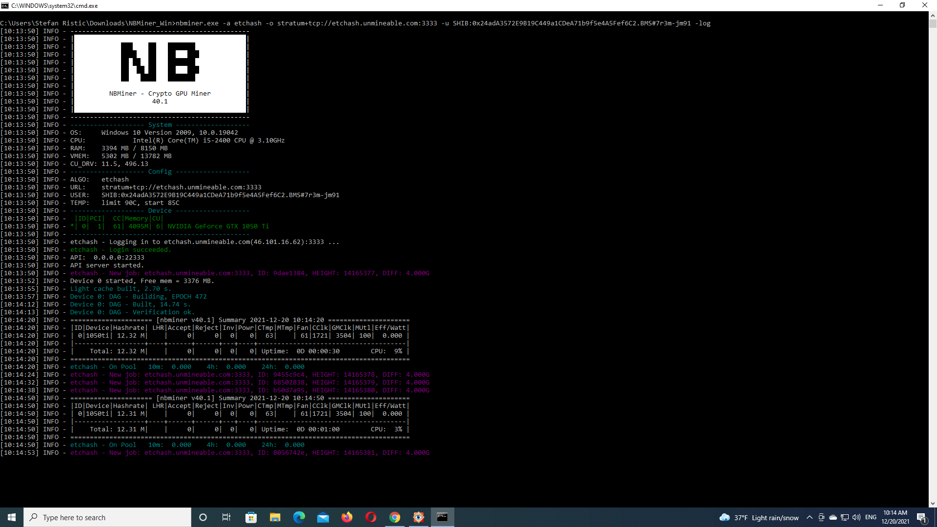Click the cmd.exe title bar menu
This screenshot has height=527, width=937.
[x=5, y=6]
